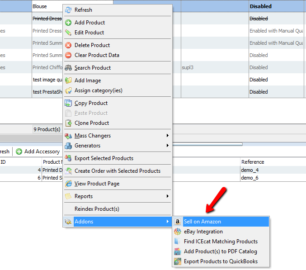
Task: Click the ICEcat matching products icon
Action: 177,242
